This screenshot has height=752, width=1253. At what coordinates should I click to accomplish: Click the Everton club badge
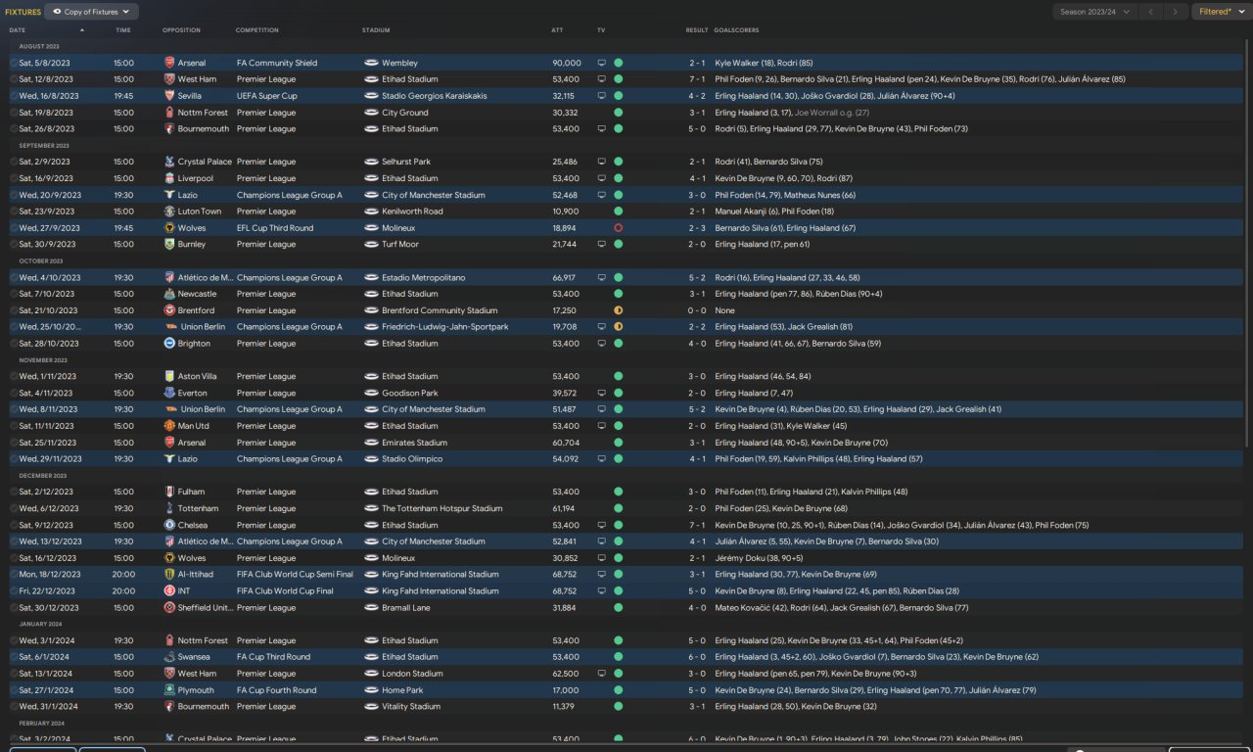[170, 393]
